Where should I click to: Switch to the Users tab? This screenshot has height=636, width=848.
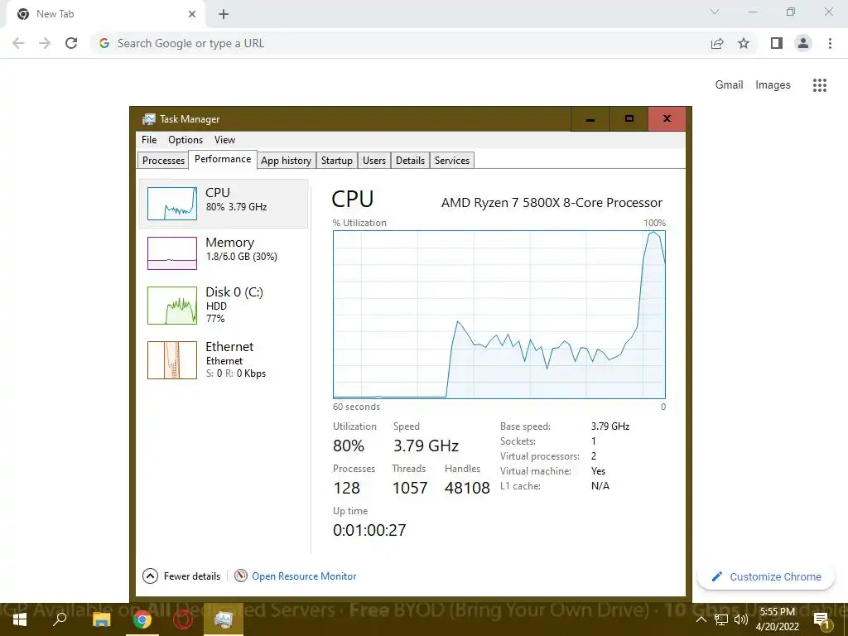(374, 161)
